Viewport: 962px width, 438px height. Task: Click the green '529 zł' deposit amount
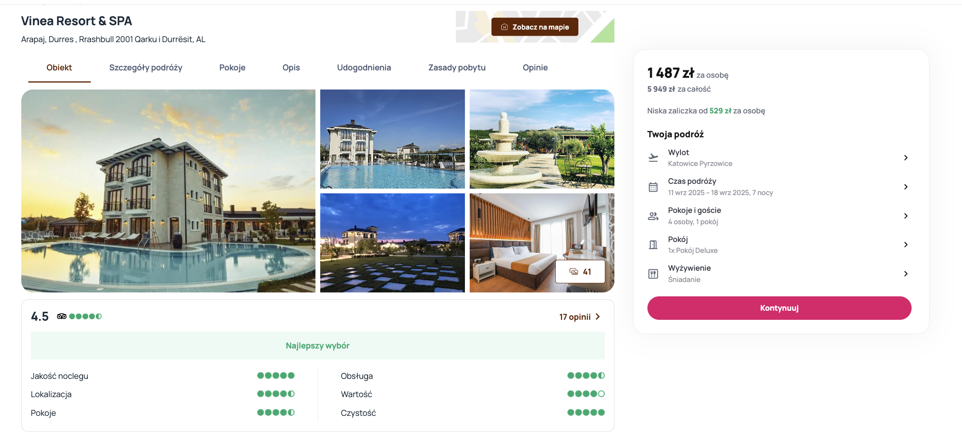point(720,111)
